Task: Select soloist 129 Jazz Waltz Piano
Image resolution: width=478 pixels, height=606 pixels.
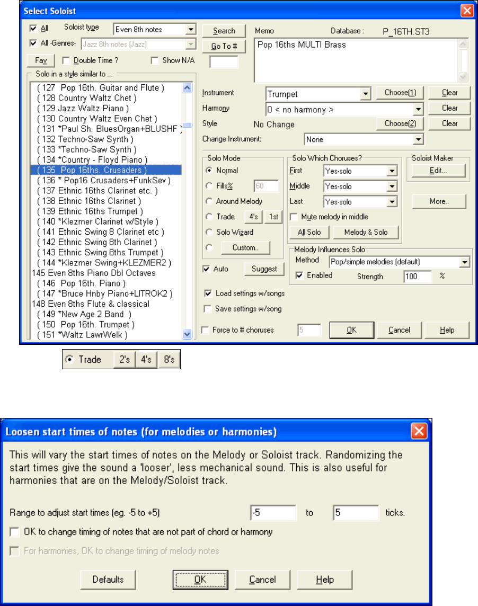Action: (106, 108)
